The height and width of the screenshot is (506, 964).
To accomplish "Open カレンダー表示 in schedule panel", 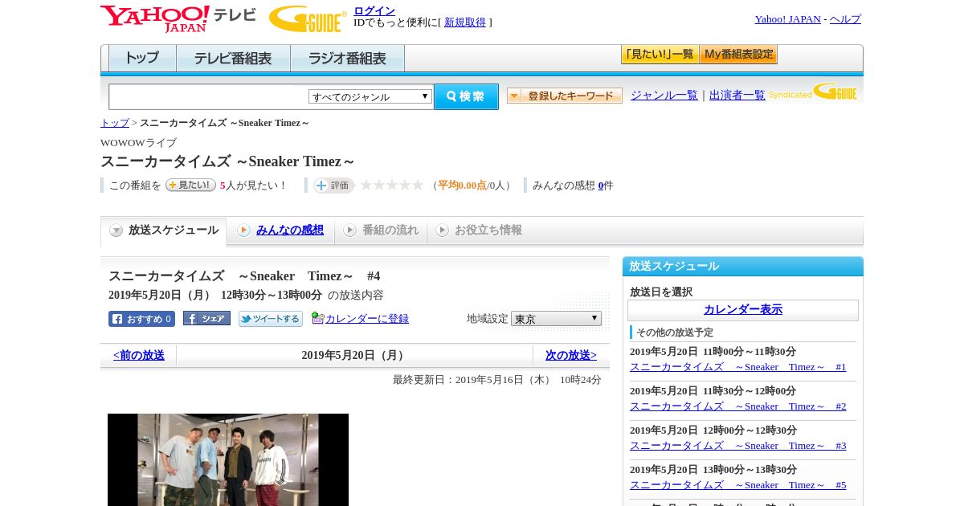I will coord(743,309).
